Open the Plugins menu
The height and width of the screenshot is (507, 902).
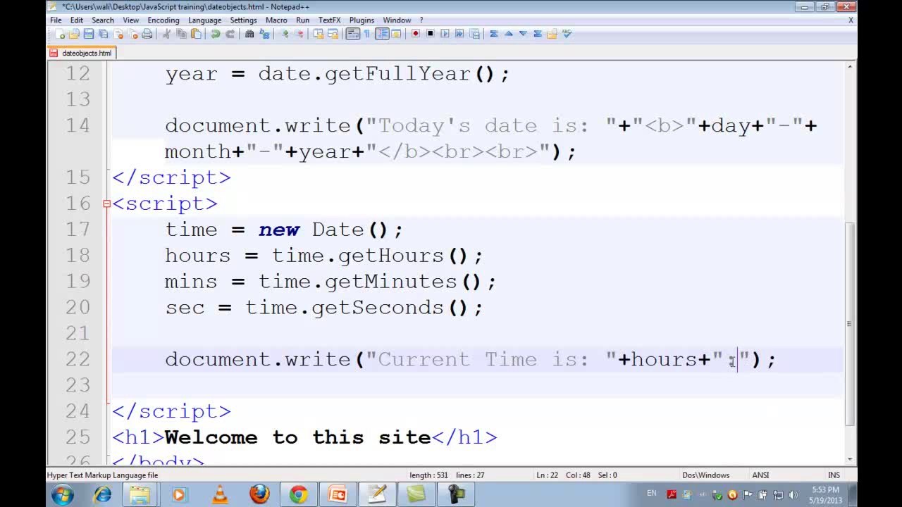[362, 20]
